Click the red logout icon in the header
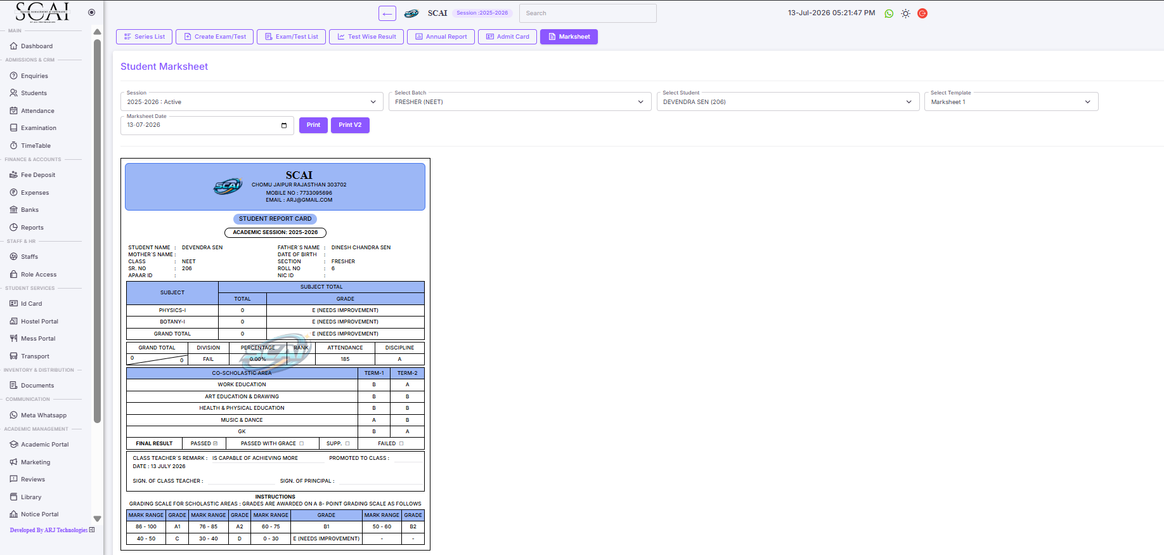Viewport: 1164px width, 555px height. click(922, 13)
